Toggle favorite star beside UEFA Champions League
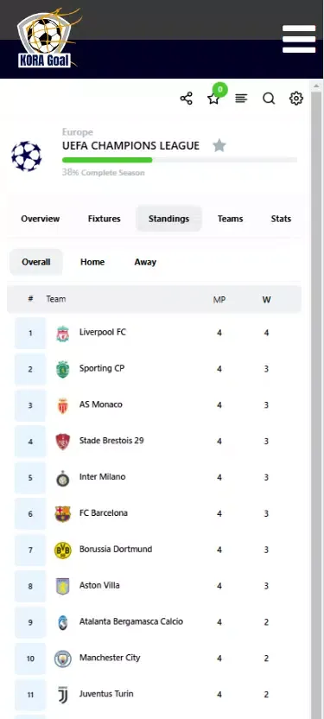Image resolution: width=324 pixels, height=719 pixels. [219, 146]
